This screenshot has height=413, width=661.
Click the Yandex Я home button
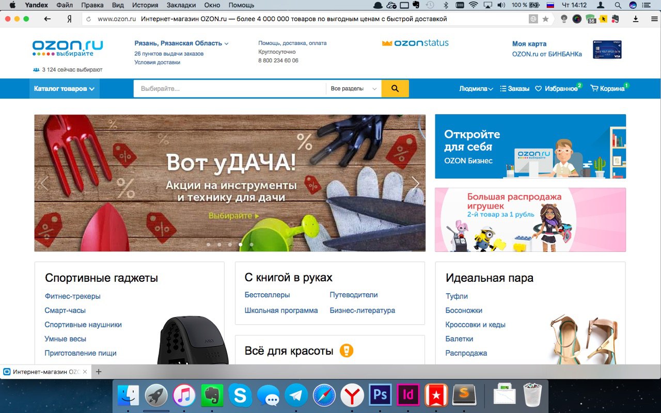click(69, 19)
